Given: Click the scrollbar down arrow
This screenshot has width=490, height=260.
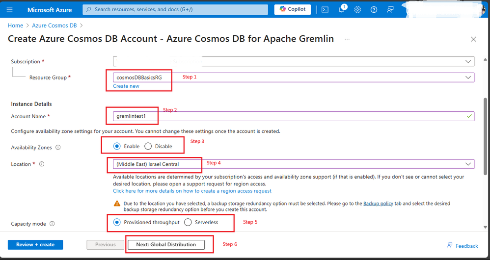Looking at the screenshot, I should [x=485, y=227].
